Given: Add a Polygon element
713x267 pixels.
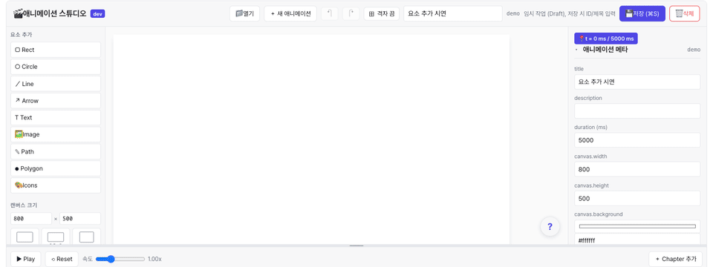Looking at the screenshot, I should (x=56, y=168).
